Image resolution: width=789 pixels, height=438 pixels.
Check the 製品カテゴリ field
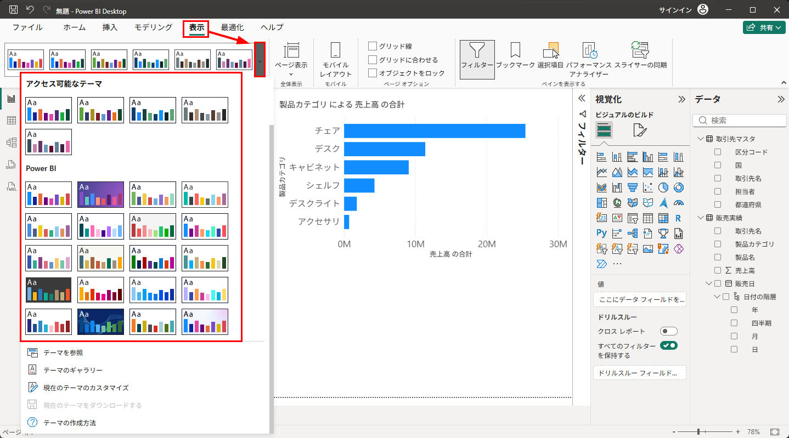pyautogui.click(x=718, y=244)
